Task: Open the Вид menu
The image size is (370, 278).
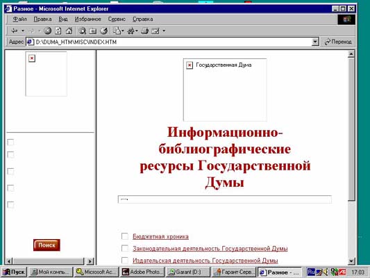Action: click(x=63, y=19)
